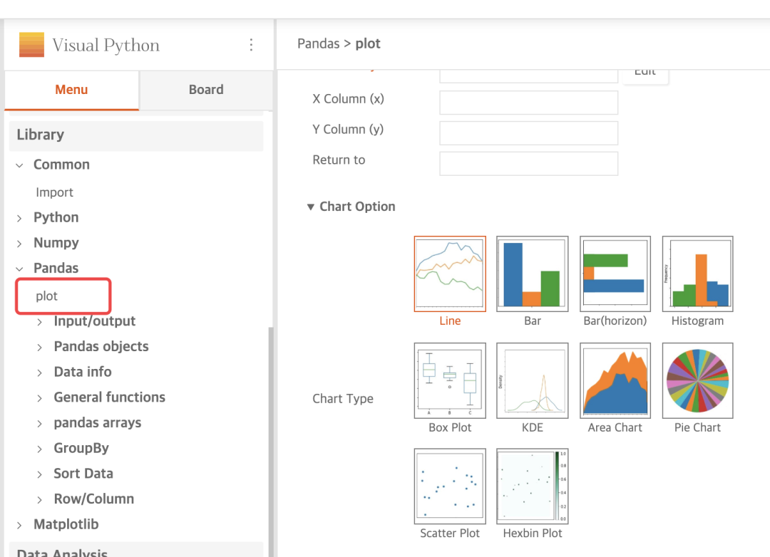Click inside the X Column input field
This screenshot has height=557, width=770.
coord(528,102)
